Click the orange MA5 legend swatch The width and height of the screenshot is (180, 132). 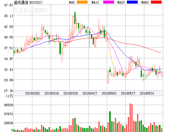click(x=82, y=2)
